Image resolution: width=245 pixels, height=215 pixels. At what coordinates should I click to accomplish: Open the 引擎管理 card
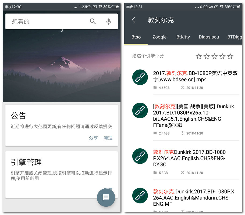(61, 169)
